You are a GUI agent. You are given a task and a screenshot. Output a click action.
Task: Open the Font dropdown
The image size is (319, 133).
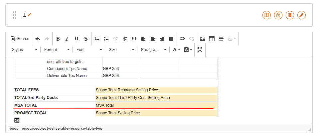click(89, 50)
